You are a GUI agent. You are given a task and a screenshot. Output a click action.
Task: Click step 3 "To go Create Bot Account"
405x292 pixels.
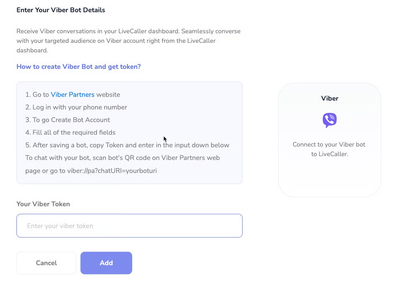coord(67,120)
